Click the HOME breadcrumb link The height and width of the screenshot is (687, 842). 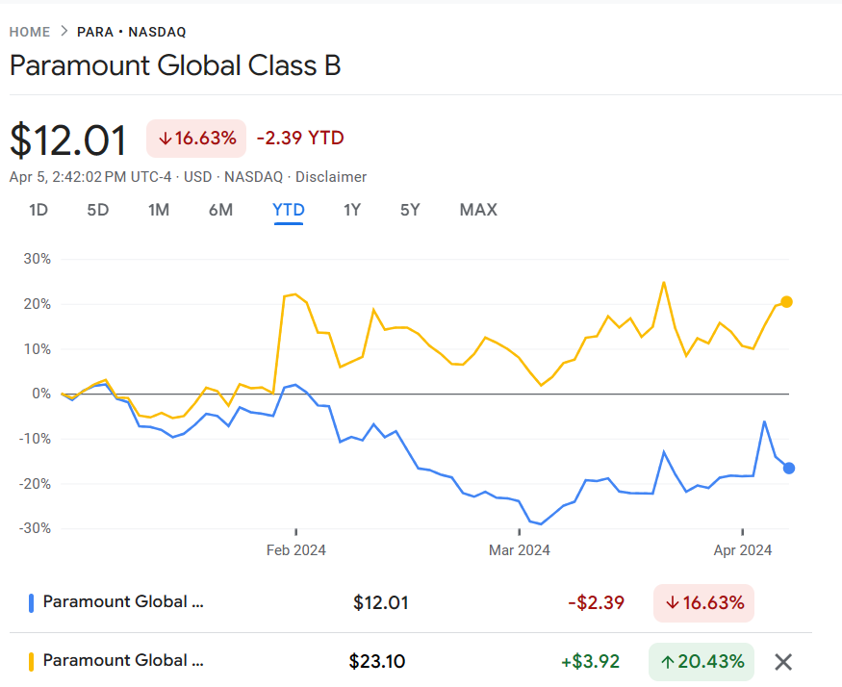(30, 32)
